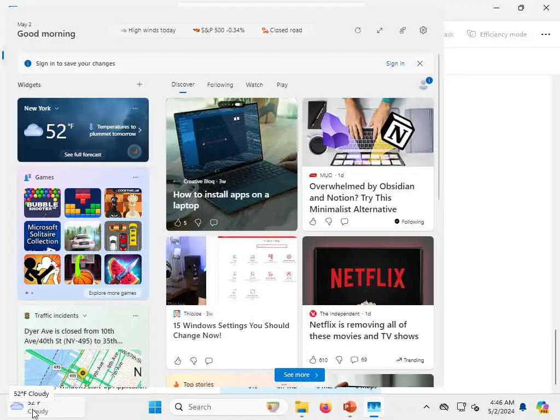
Task: Open Top stories section
Action: coord(199,384)
